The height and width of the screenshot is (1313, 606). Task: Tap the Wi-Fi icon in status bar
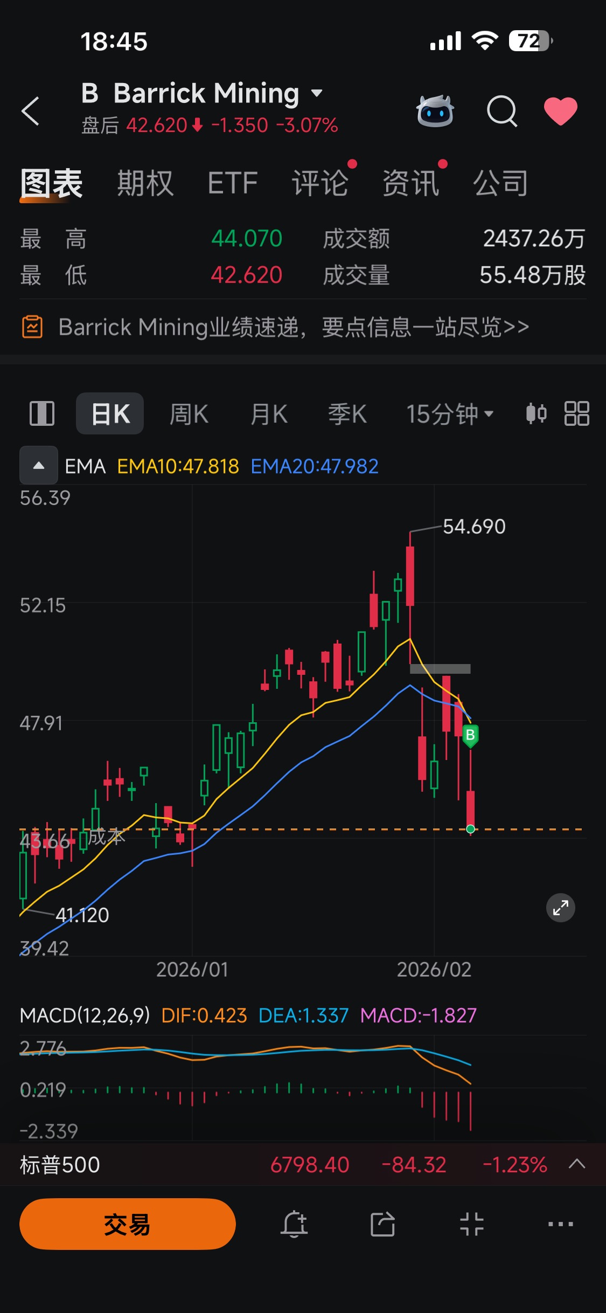[485, 40]
